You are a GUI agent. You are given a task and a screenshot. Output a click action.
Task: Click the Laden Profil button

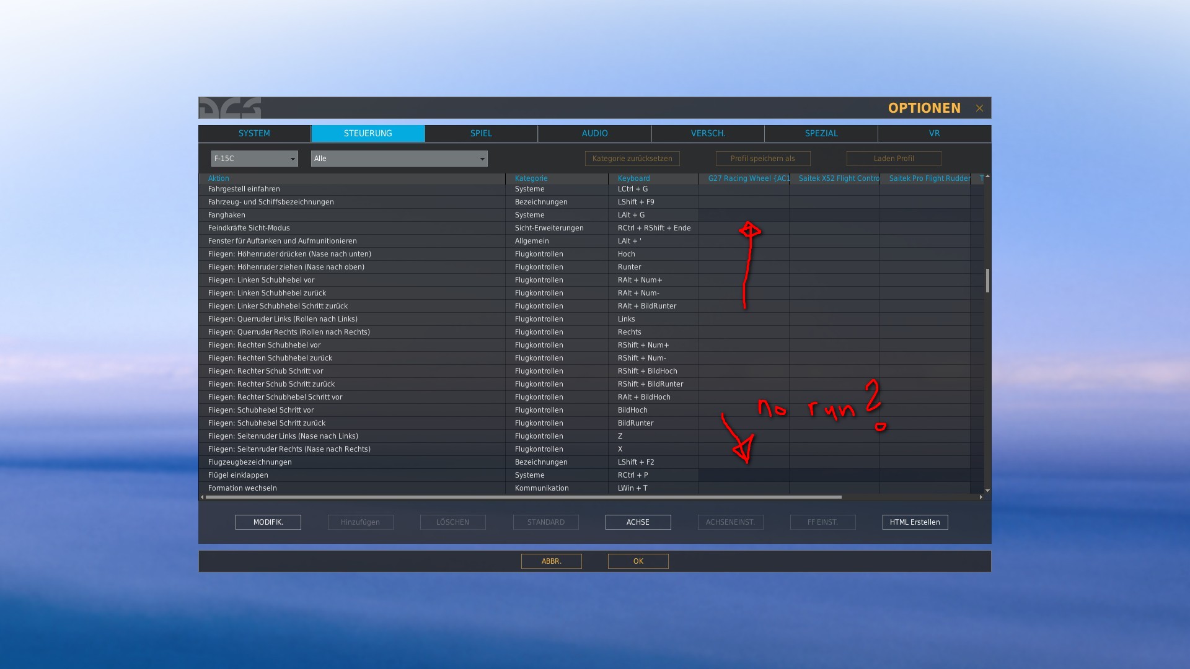click(x=894, y=159)
